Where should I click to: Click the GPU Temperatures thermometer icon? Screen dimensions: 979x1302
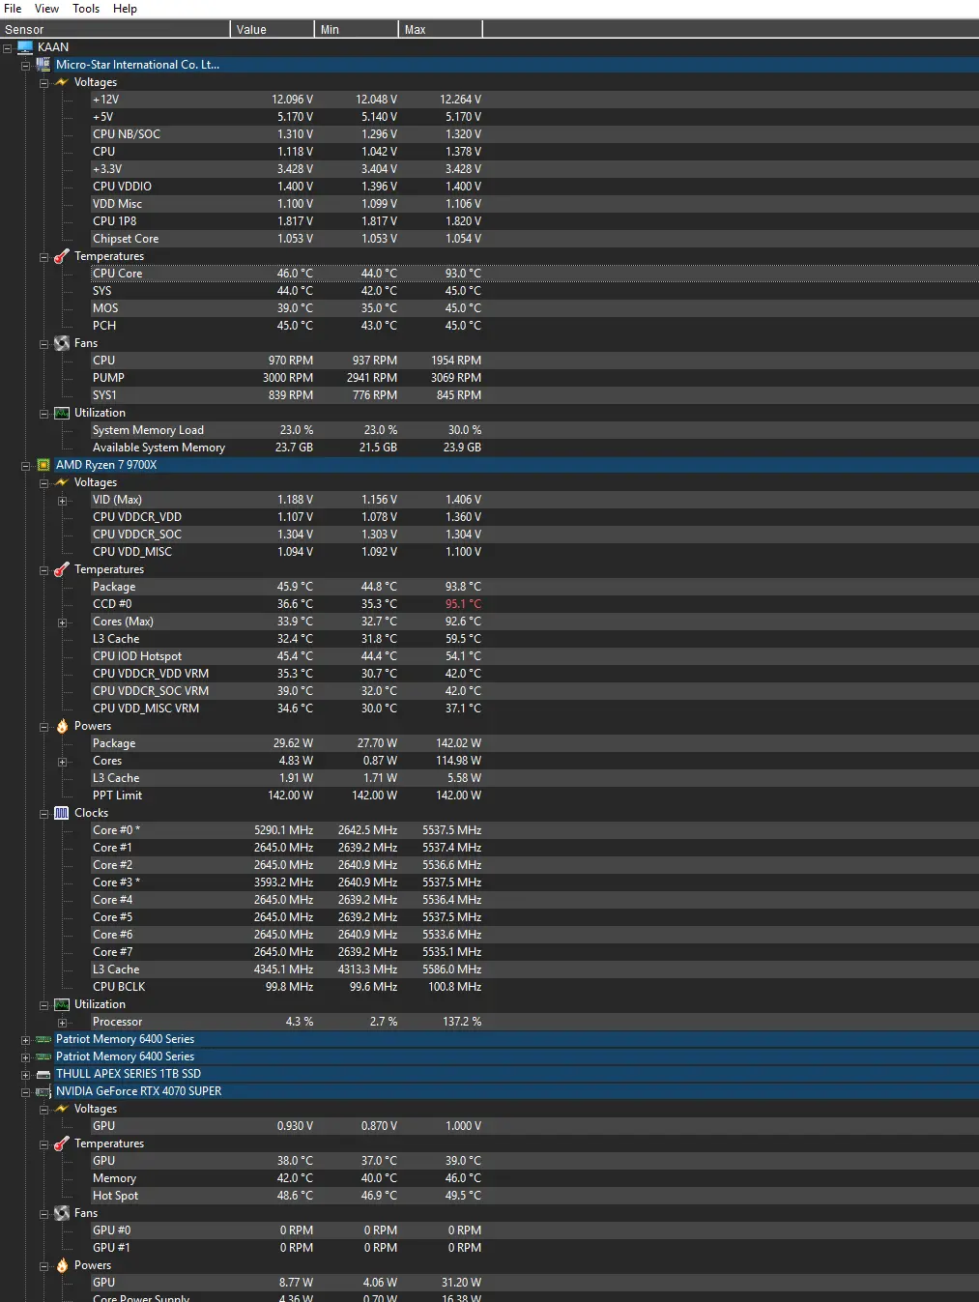(62, 1143)
